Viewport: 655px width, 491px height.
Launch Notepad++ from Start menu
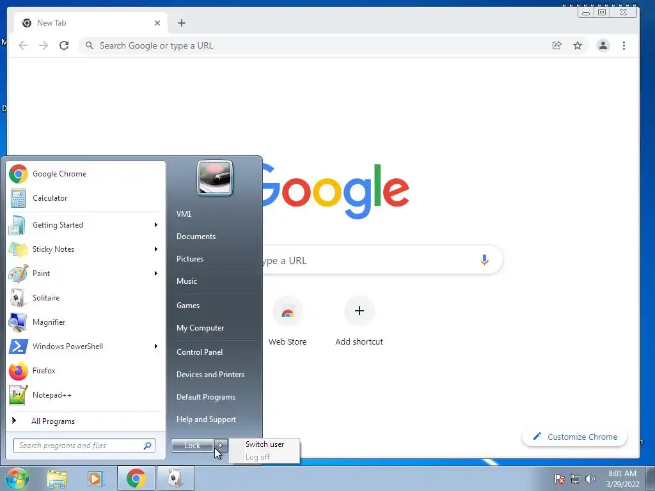pos(86,395)
